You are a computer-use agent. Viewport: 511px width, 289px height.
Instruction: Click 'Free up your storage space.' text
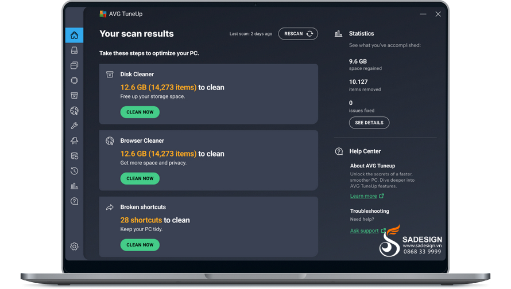point(153,96)
